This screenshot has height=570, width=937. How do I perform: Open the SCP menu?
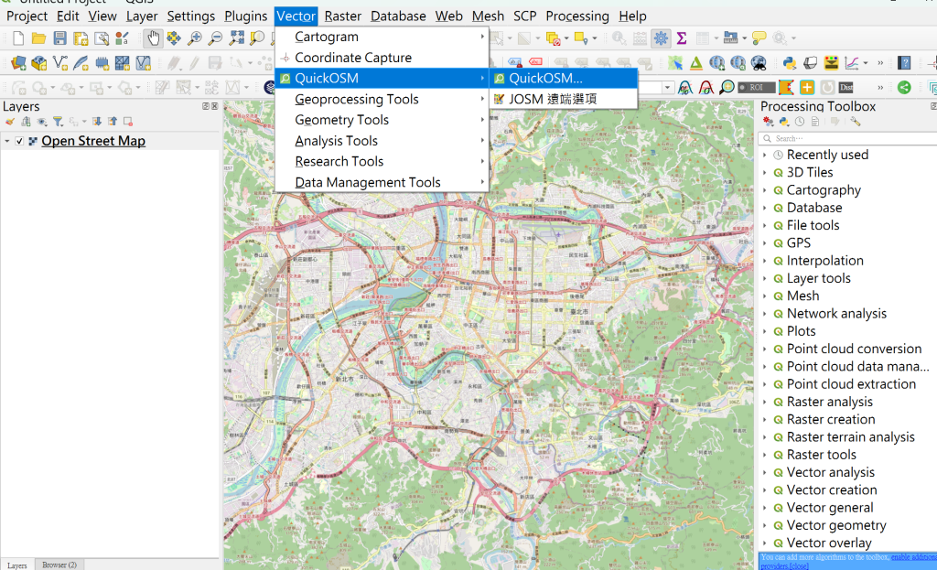(524, 16)
